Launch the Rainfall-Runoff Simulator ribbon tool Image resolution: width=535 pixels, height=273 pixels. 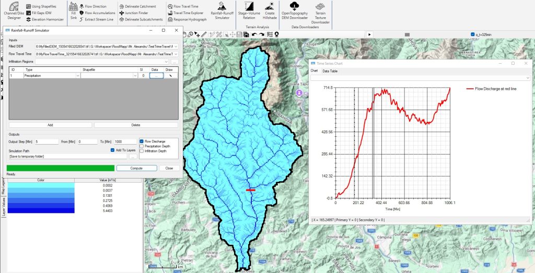(x=222, y=10)
